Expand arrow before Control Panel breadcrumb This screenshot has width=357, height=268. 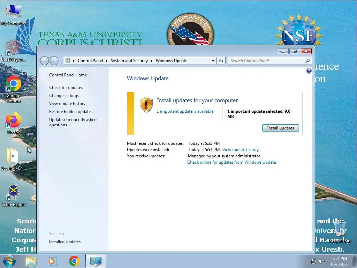(x=74, y=61)
